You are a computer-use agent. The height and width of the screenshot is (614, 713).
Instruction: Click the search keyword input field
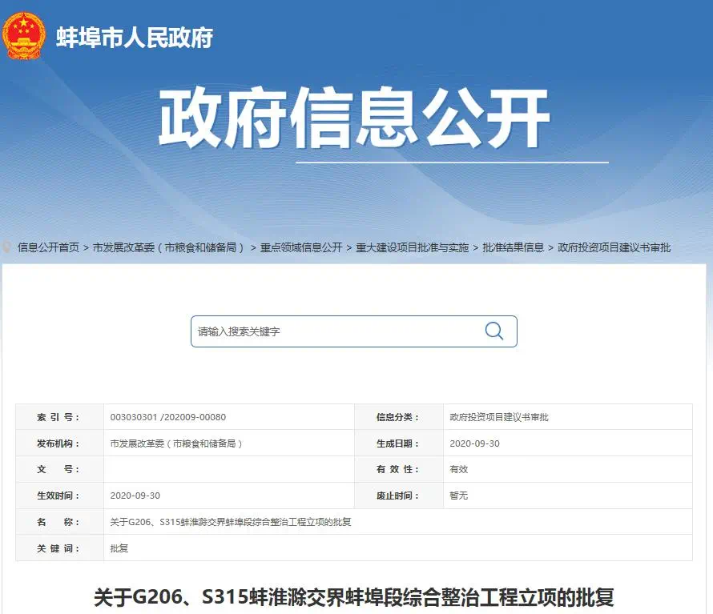354,331
